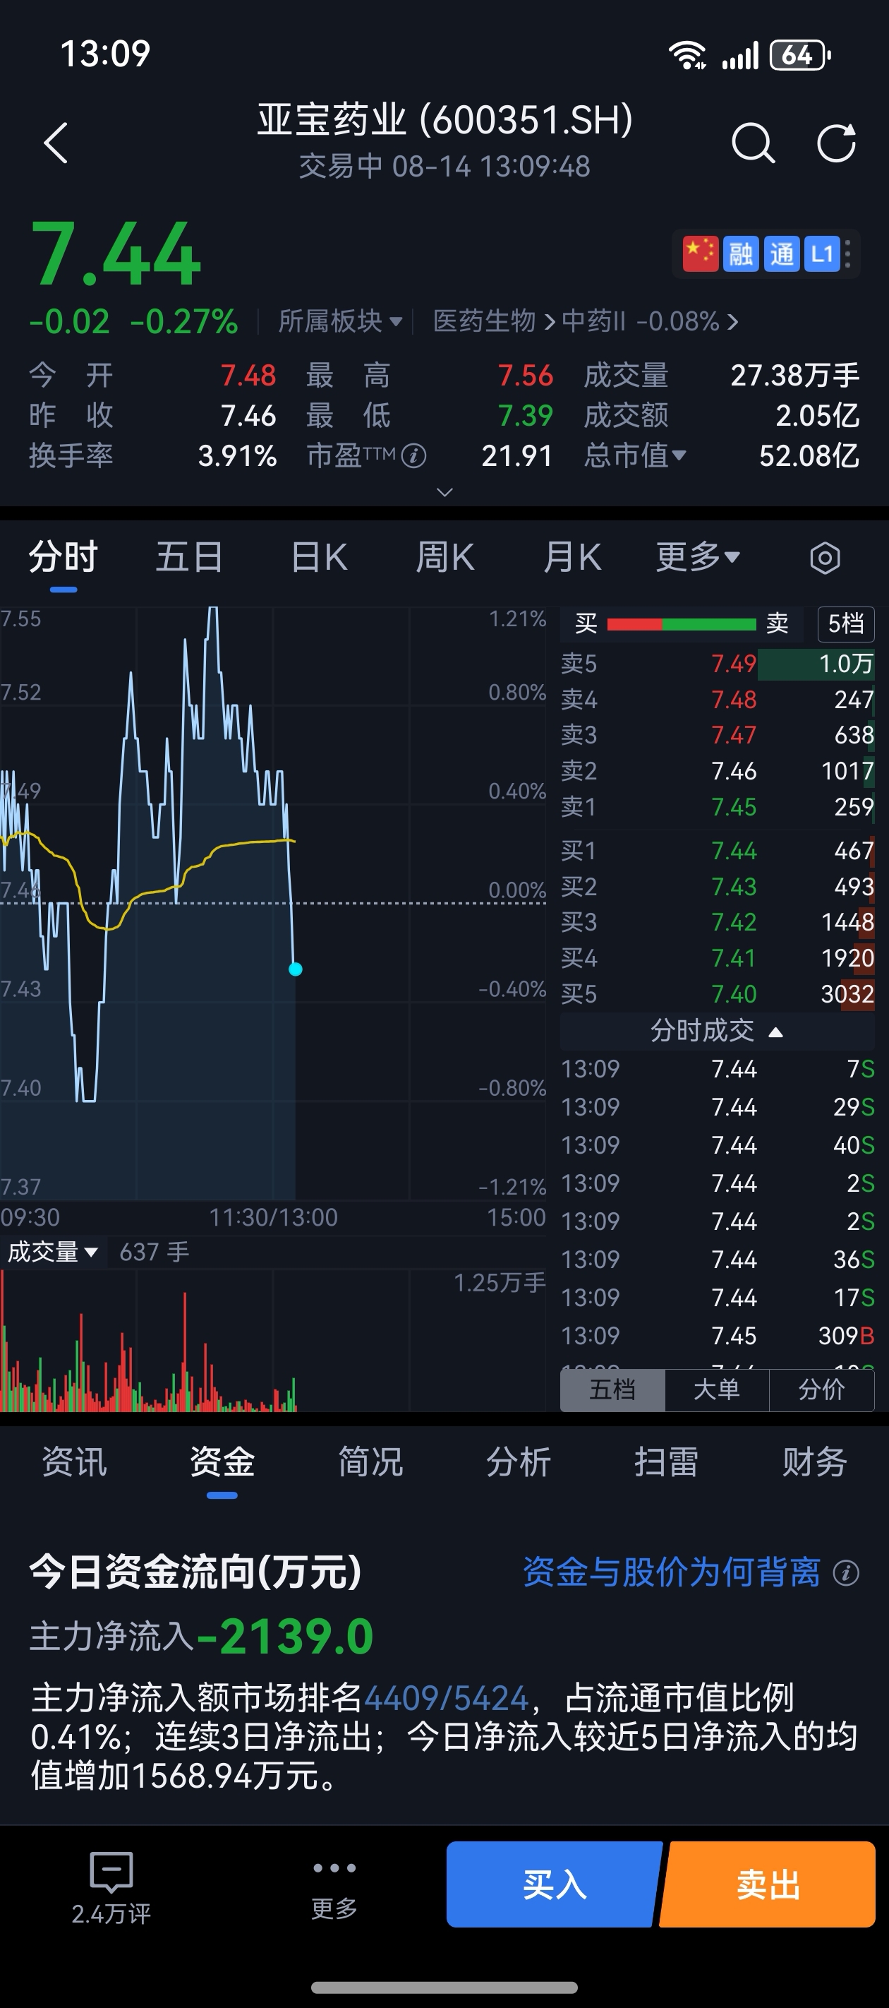Switch to the 五日 chart tab
Screen dimensions: 889x2008
(189, 557)
